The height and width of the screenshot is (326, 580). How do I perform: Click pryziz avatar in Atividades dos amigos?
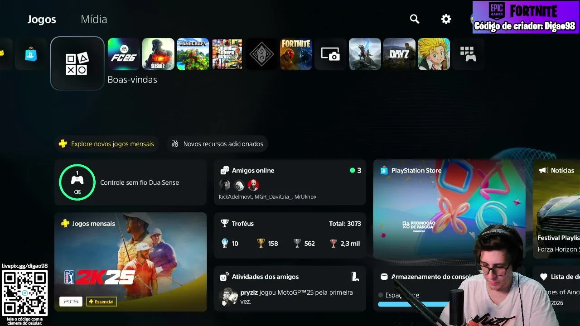[228, 297]
